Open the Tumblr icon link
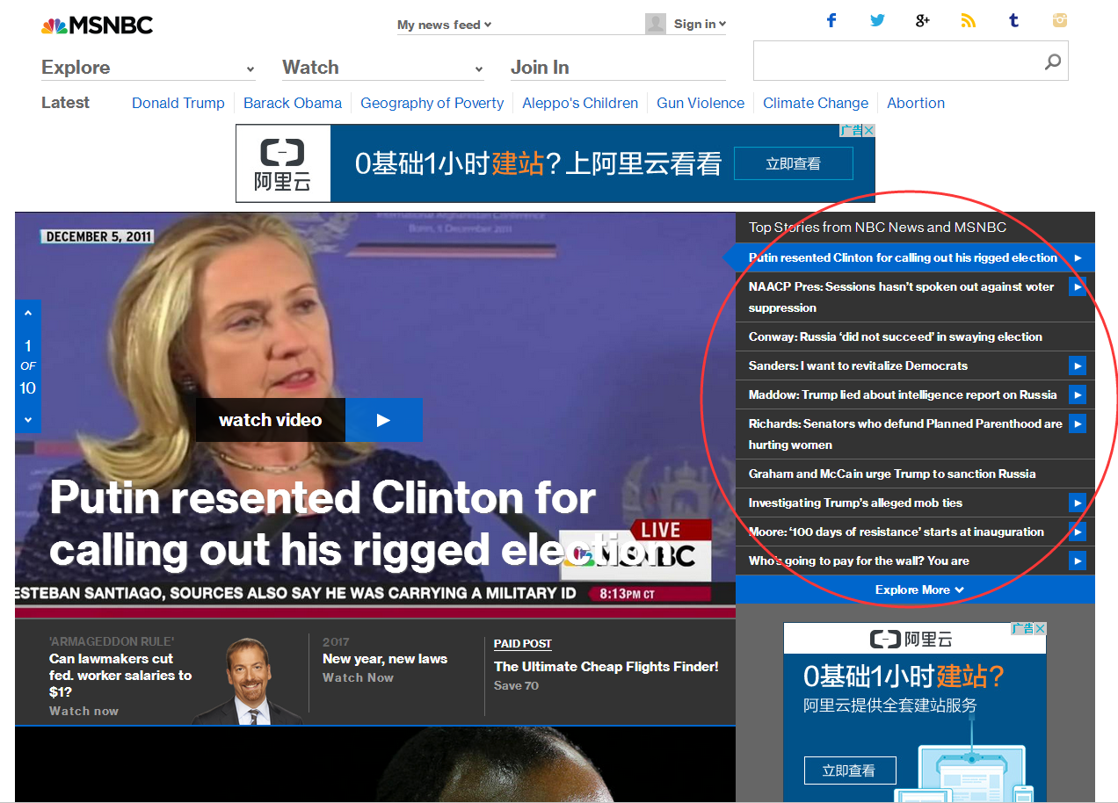The image size is (1118, 803). (1013, 21)
